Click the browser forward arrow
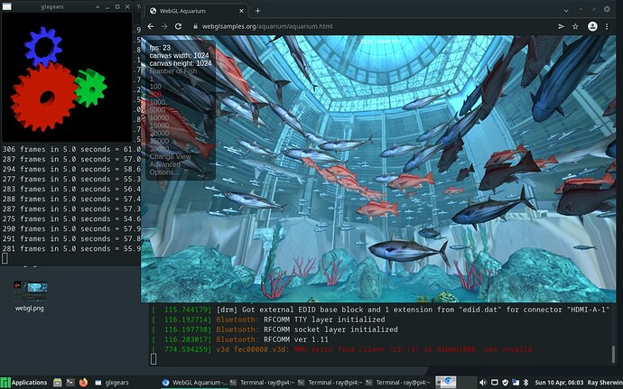 click(x=164, y=26)
